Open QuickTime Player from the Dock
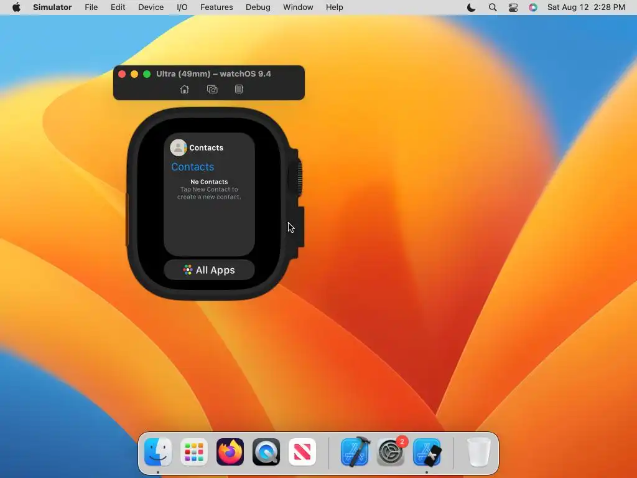 click(x=266, y=452)
